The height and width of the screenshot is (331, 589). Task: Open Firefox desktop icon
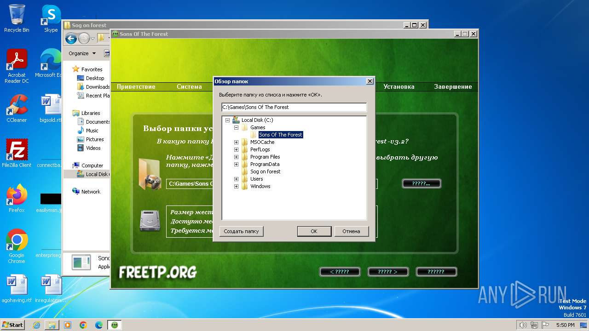point(17,199)
